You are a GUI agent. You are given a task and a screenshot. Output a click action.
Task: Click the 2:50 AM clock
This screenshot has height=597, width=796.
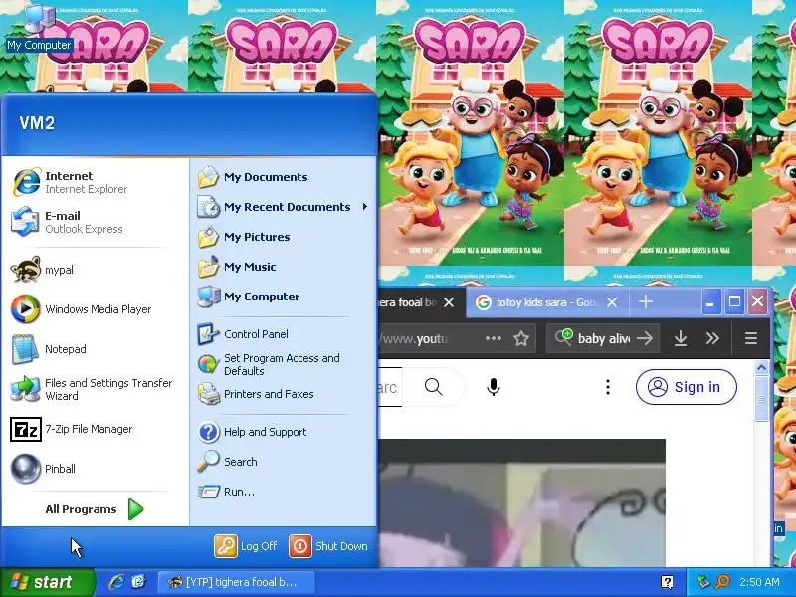click(759, 582)
